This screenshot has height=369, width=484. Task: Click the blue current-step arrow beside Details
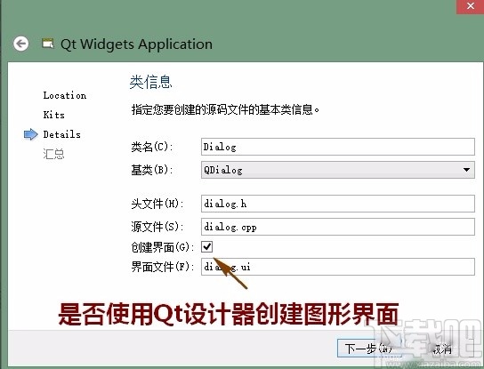pos(30,134)
